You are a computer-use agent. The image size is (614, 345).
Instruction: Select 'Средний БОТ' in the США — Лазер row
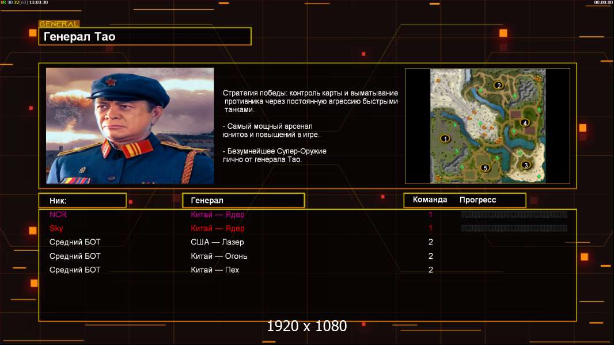click(75, 242)
